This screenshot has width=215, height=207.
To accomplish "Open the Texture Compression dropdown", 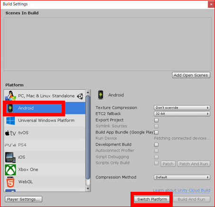I will point(182,108).
